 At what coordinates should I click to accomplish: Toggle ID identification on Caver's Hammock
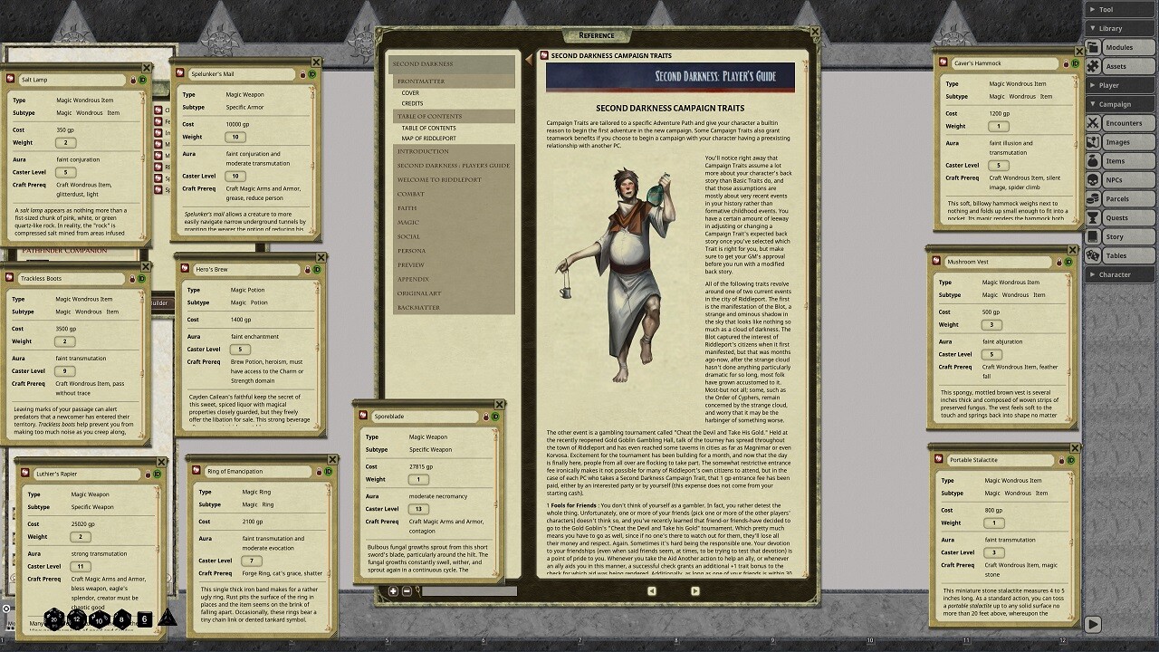pyautogui.click(x=1076, y=63)
